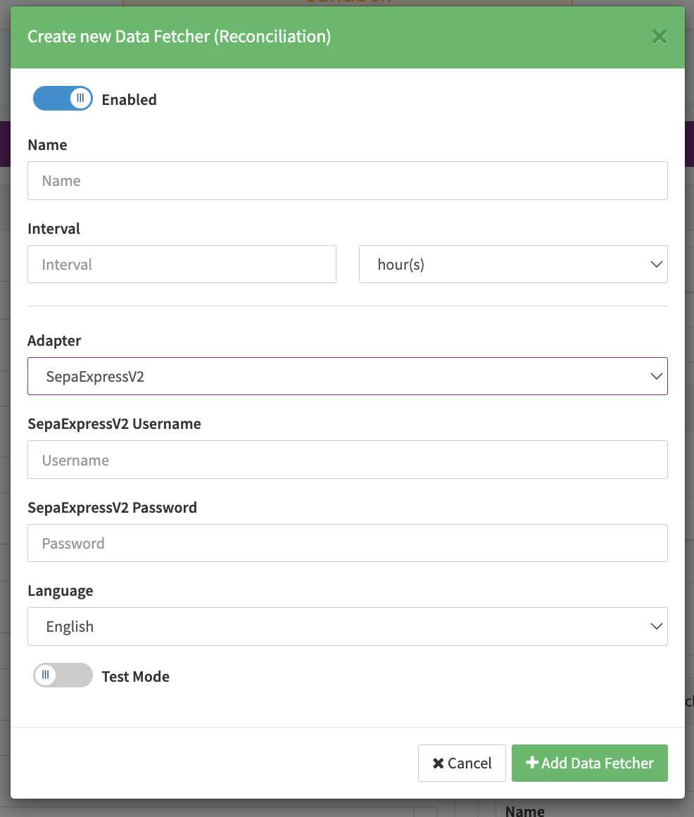This screenshot has width=694, height=817.
Task: Click the chevron arrow of the Adapter select
Action: click(x=656, y=376)
